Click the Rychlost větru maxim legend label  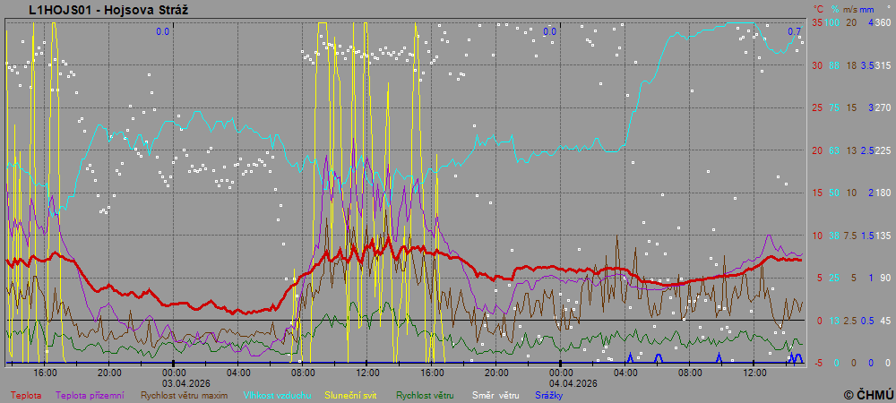(185, 394)
